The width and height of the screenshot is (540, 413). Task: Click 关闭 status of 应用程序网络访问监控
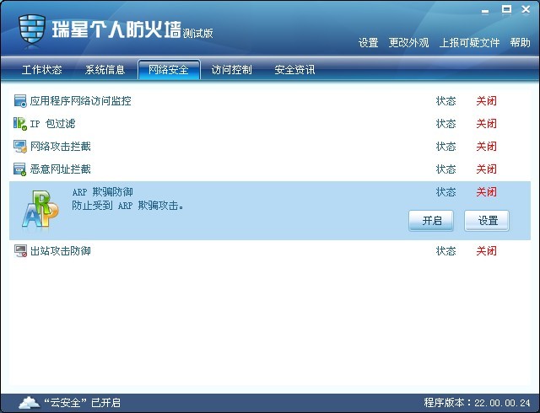486,101
